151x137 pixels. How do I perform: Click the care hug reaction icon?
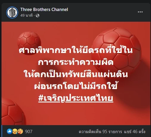(20, 131)
